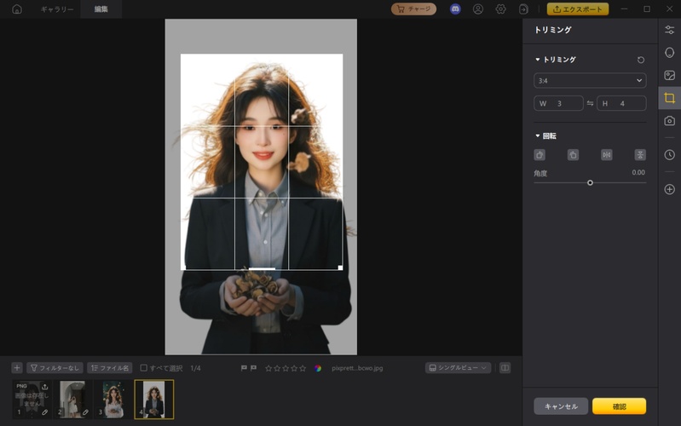Click the 0.00 angle value
The width and height of the screenshot is (681, 426).
[638, 172]
